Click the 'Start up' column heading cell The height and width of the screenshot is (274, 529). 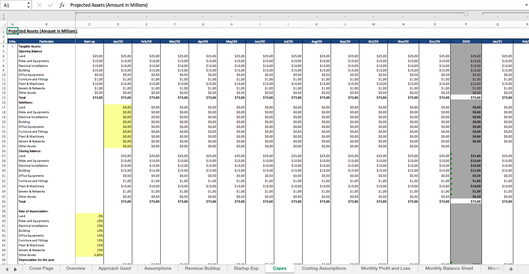89,41
